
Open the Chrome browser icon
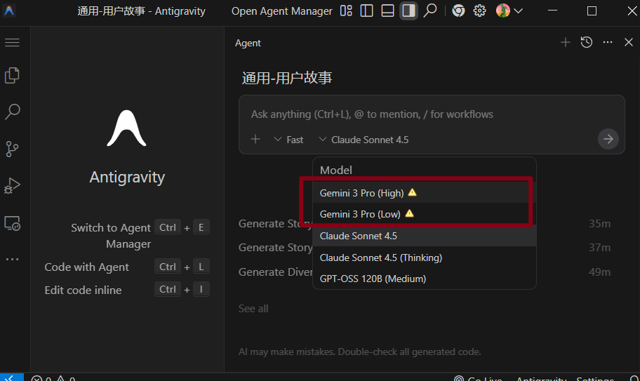coord(458,11)
